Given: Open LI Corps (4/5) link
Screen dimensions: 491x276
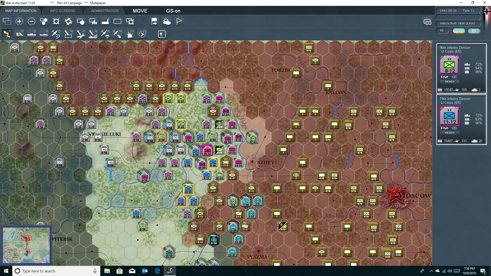Looking at the screenshot, I should tap(451, 103).
